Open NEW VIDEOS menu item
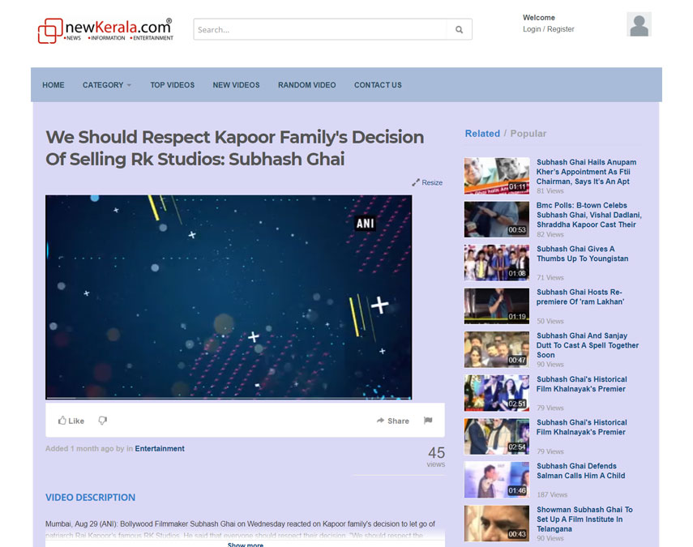Viewport: 693px width, 547px height. [236, 85]
